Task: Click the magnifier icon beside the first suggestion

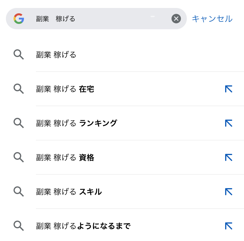Action: tap(19, 54)
